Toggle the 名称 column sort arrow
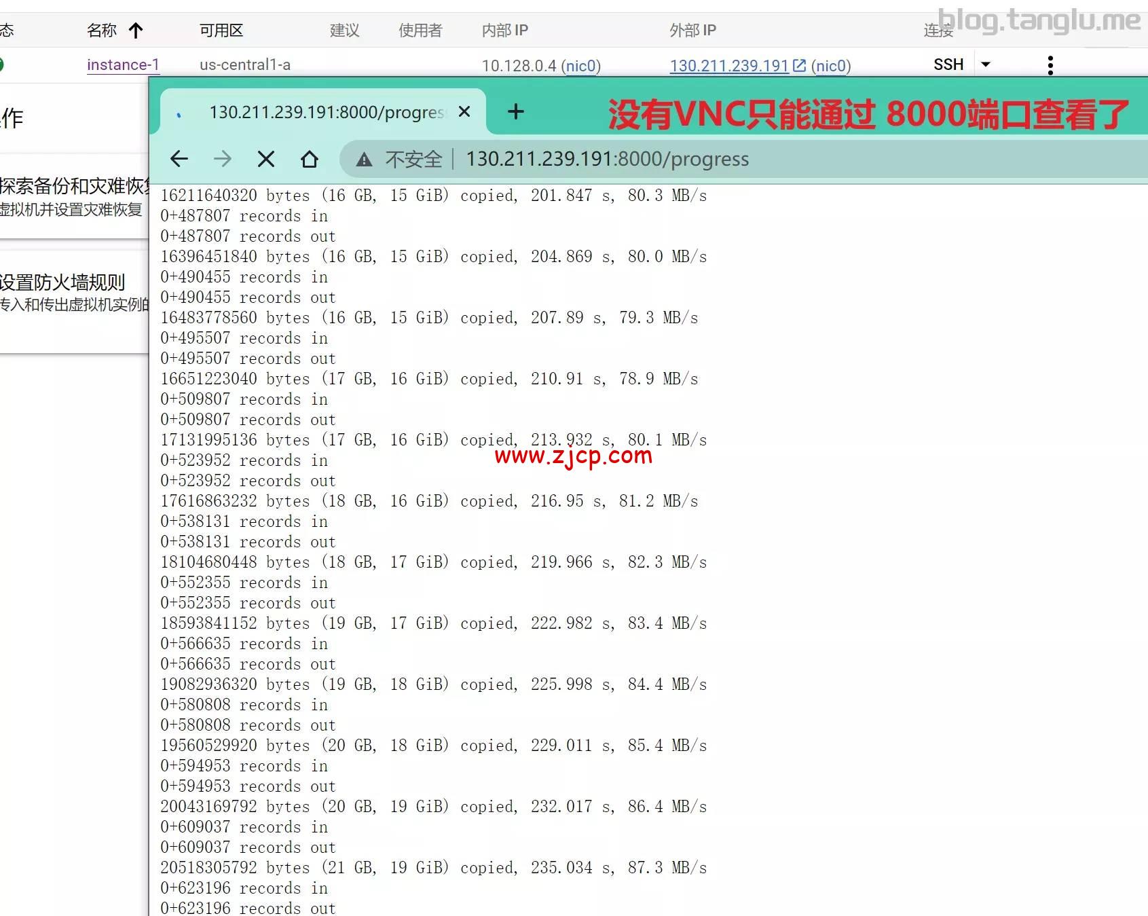 (136, 30)
